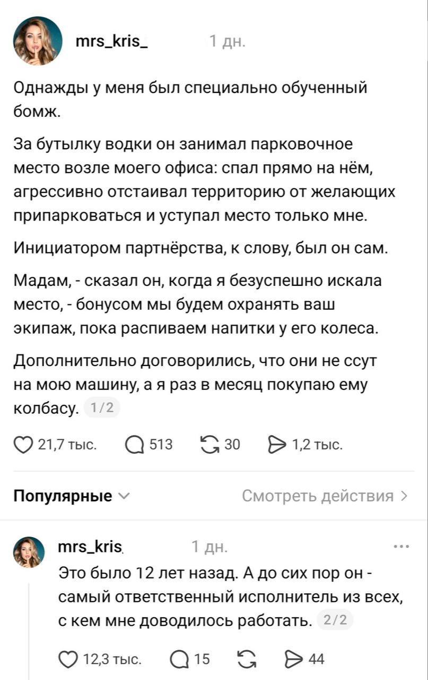The height and width of the screenshot is (680, 428).
Task: Repost the reply post
Action: [246, 660]
